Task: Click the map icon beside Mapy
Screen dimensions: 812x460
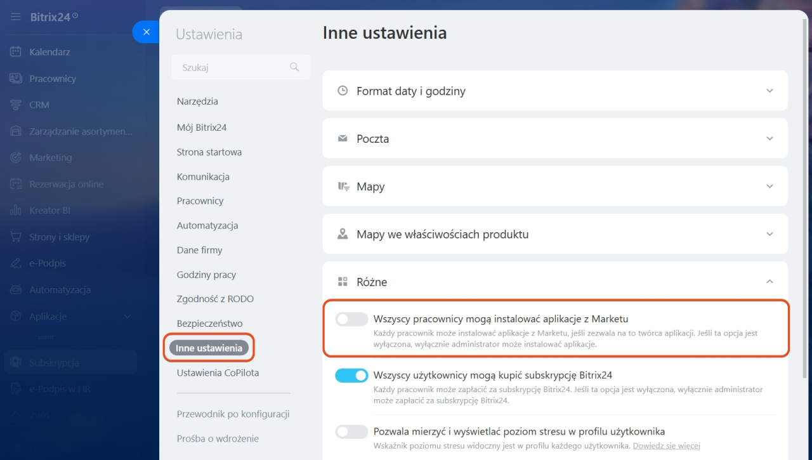Action: (343, 187)
